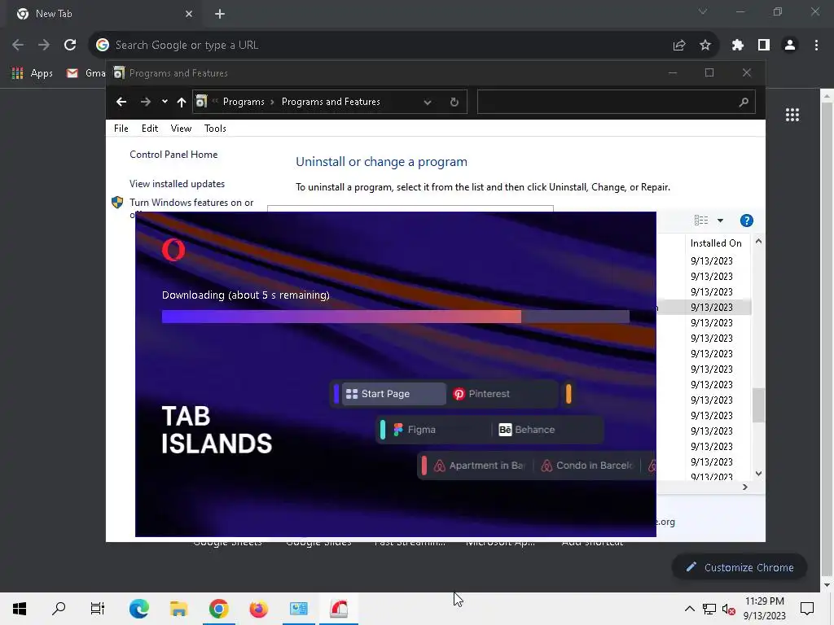Open Chrome three-dot menu
This screenshot has width=834, height=625.
pyautogui.click(x=816, y=46)
